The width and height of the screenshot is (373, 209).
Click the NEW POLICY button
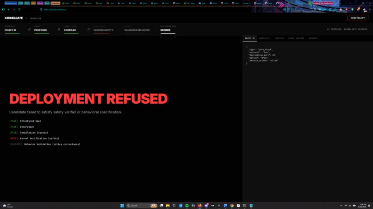pyautogui.click(x=357, y=18)
